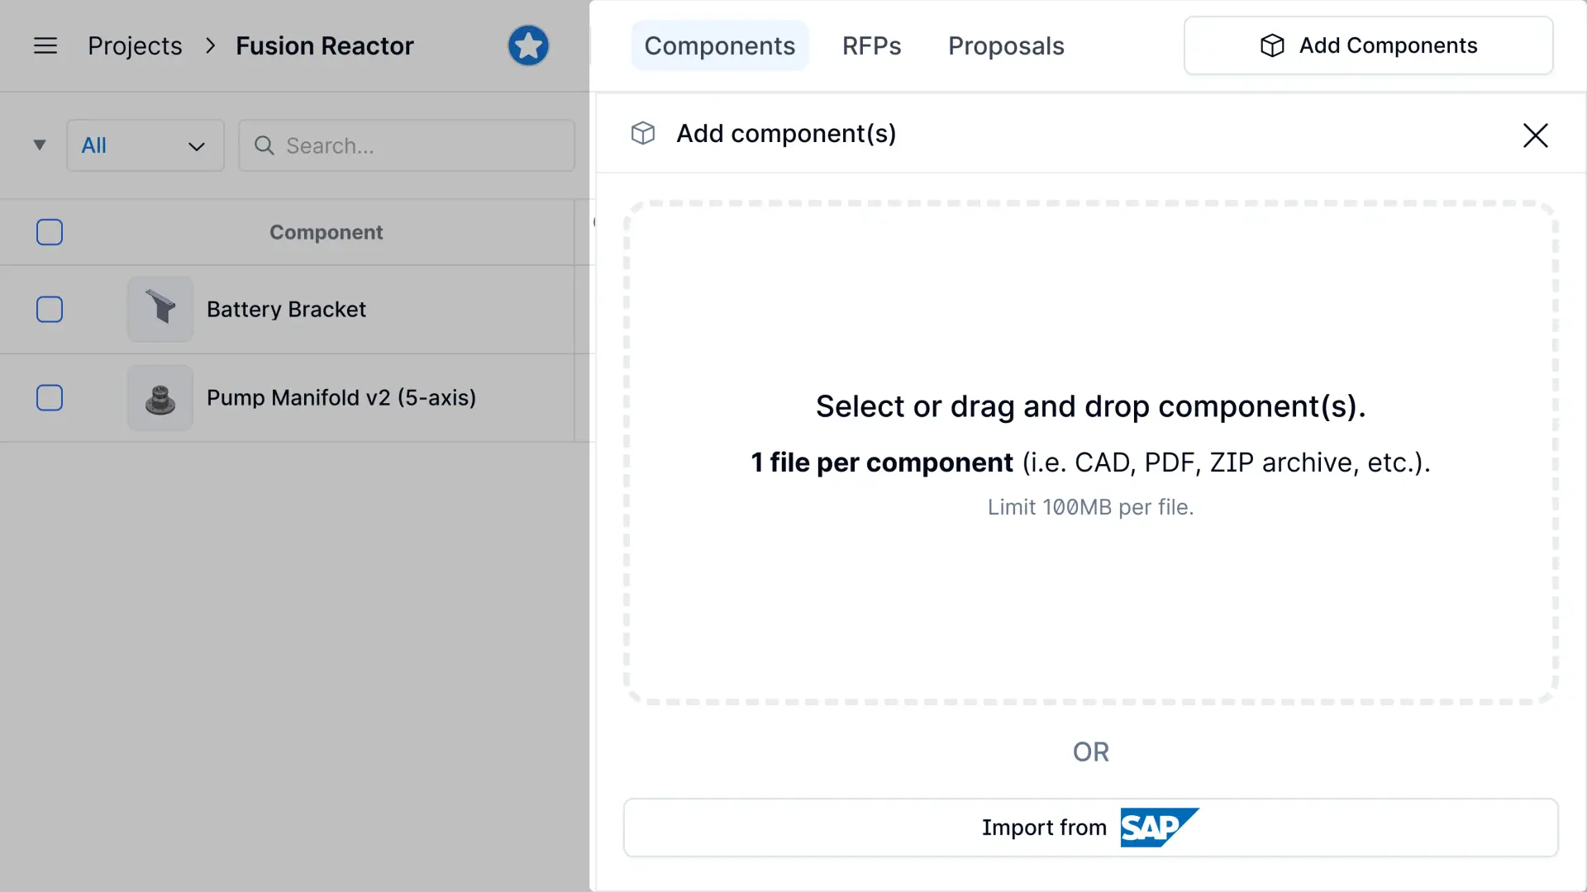Open the Battery Bracket thumbnail
Image resolution: width=1587 pixels, height=892 pixels.
coord(160,309)
